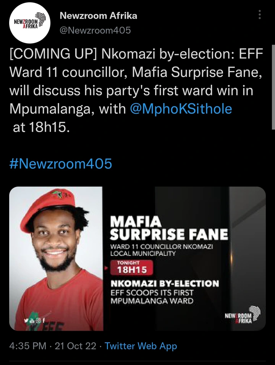
Task: Click the YouTube icon in the image
Action: click(x=32, y=321)
